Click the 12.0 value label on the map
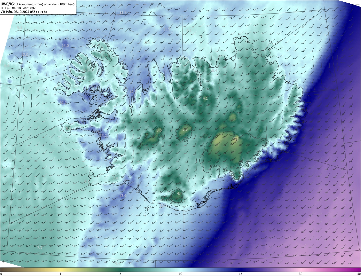The height and width of the screenshot is (276, 361). (25, 55)
